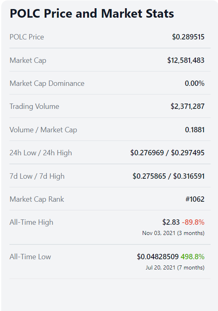Select the 0.00% dominance value
218x311 pixels.
[x=195, y=83]
